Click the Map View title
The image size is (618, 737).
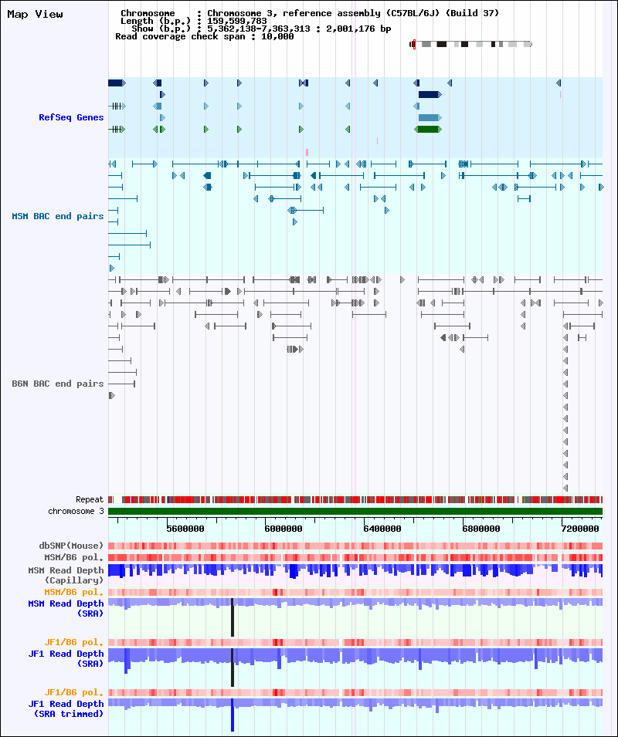pos(35,14)
